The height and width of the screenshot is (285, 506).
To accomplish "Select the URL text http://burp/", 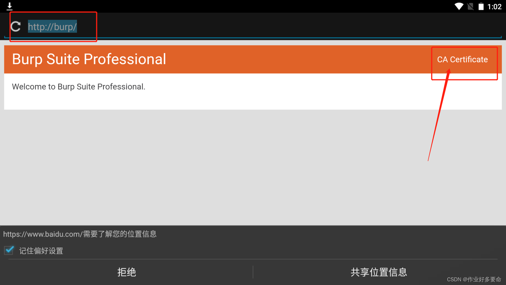I will (x=52, y=26).
